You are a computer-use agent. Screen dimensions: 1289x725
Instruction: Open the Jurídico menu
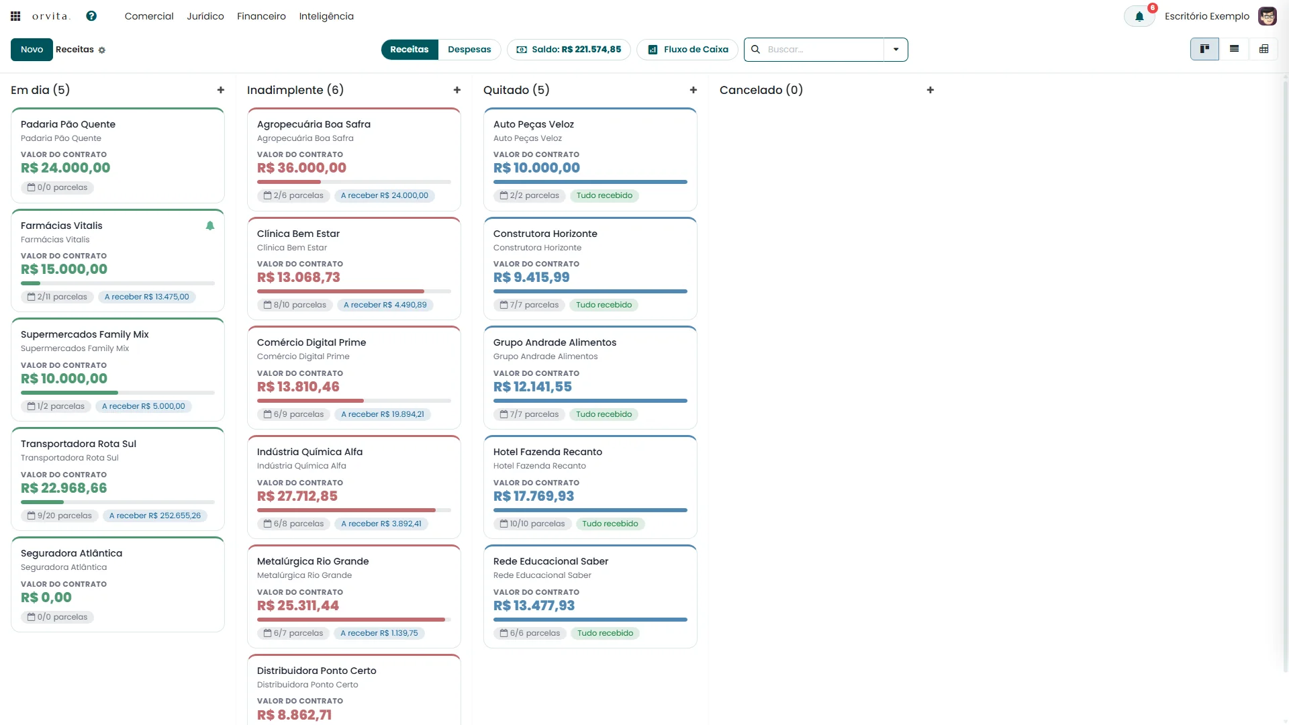pyautogui.click(x=205, y=16)
